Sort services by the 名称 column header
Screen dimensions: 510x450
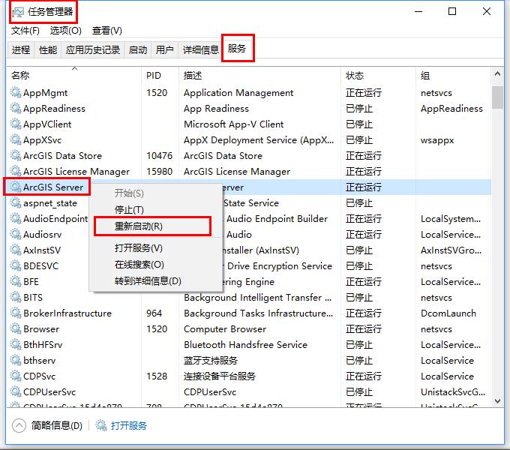[x=74, y=76]
